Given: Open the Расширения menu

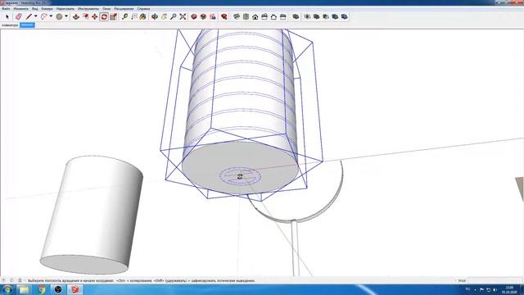Looking at the screenshot, I should [x=124, y=9].
